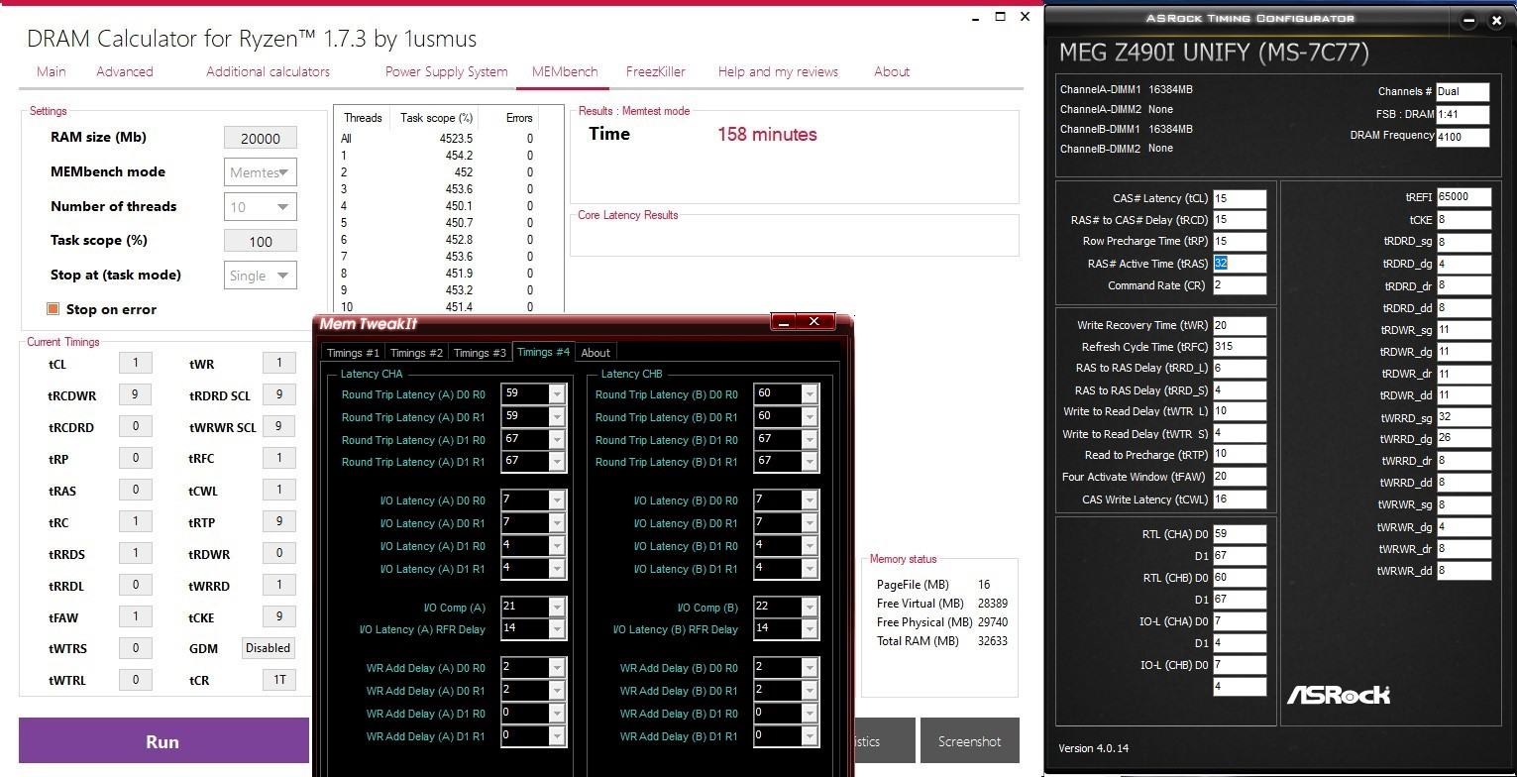This screenshot has width=1517, height=777.
Task: Open the Help and my reviews tab
Action: [778, 71]
